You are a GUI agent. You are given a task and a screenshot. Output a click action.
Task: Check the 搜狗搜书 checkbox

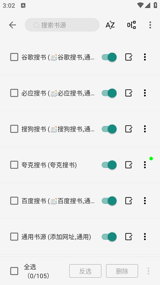[x=14, y=129]
